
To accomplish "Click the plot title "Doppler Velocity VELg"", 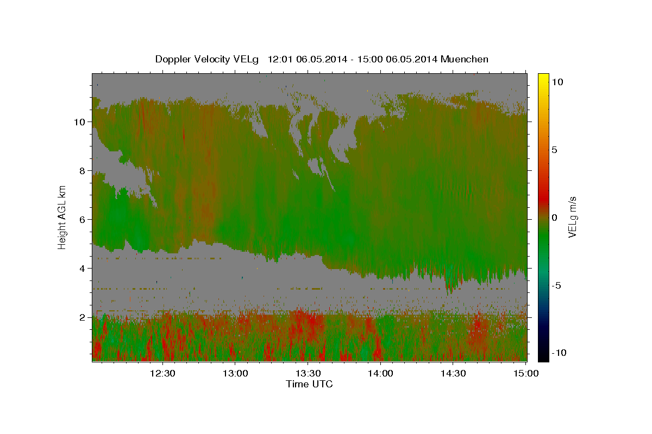I will [208, 59].
